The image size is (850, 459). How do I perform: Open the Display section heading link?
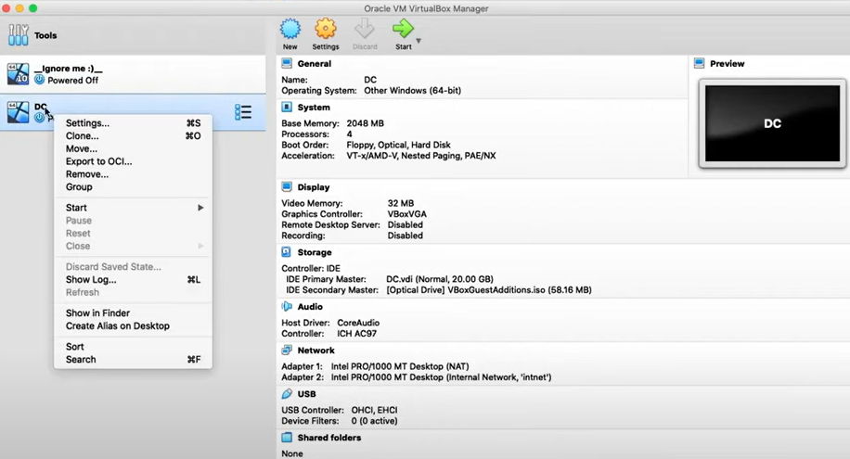click(x=314, y=187)
